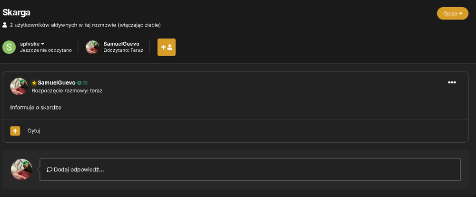Open the three-dots post options menu
This screenshot has width=476, height=197.
pyautogui.click(x=452, y=83)
